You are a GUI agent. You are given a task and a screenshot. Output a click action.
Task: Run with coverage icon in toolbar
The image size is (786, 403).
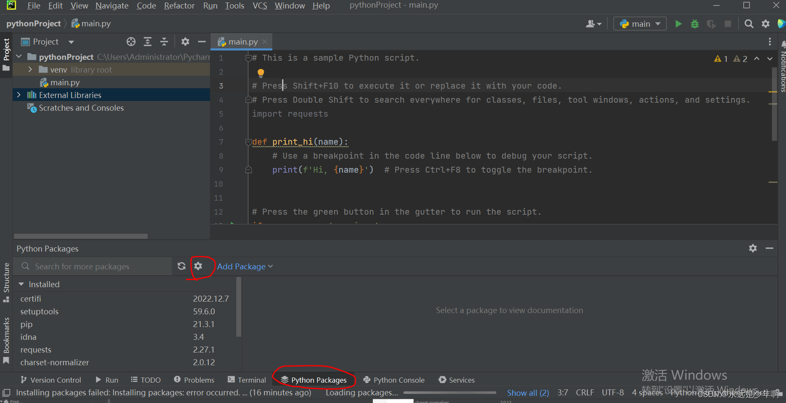[711, 24]
